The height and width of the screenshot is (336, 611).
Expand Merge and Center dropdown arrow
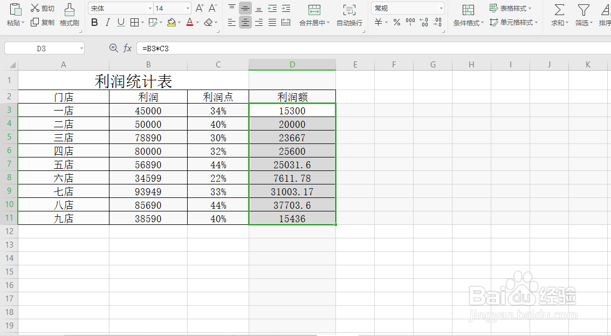[x=328, y=23]
